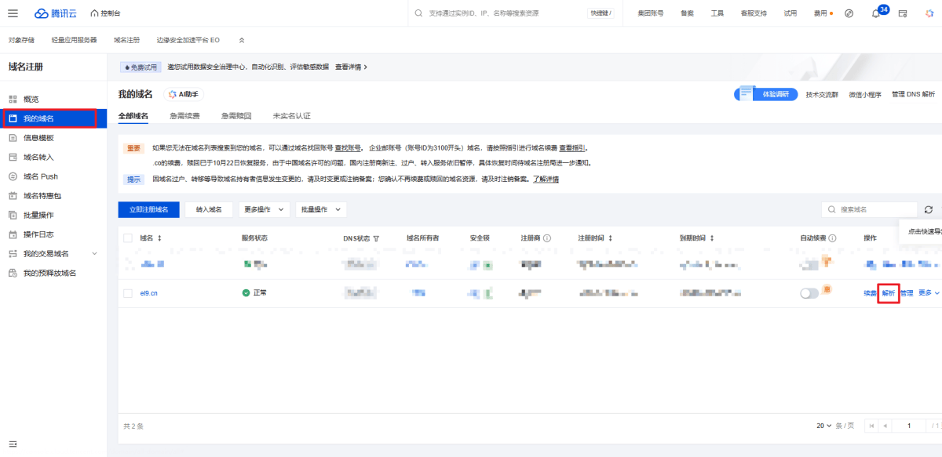Screen dimensions: 942x457
Task: Sort by 域名 column arrows
Action: (x=160, y=238)
